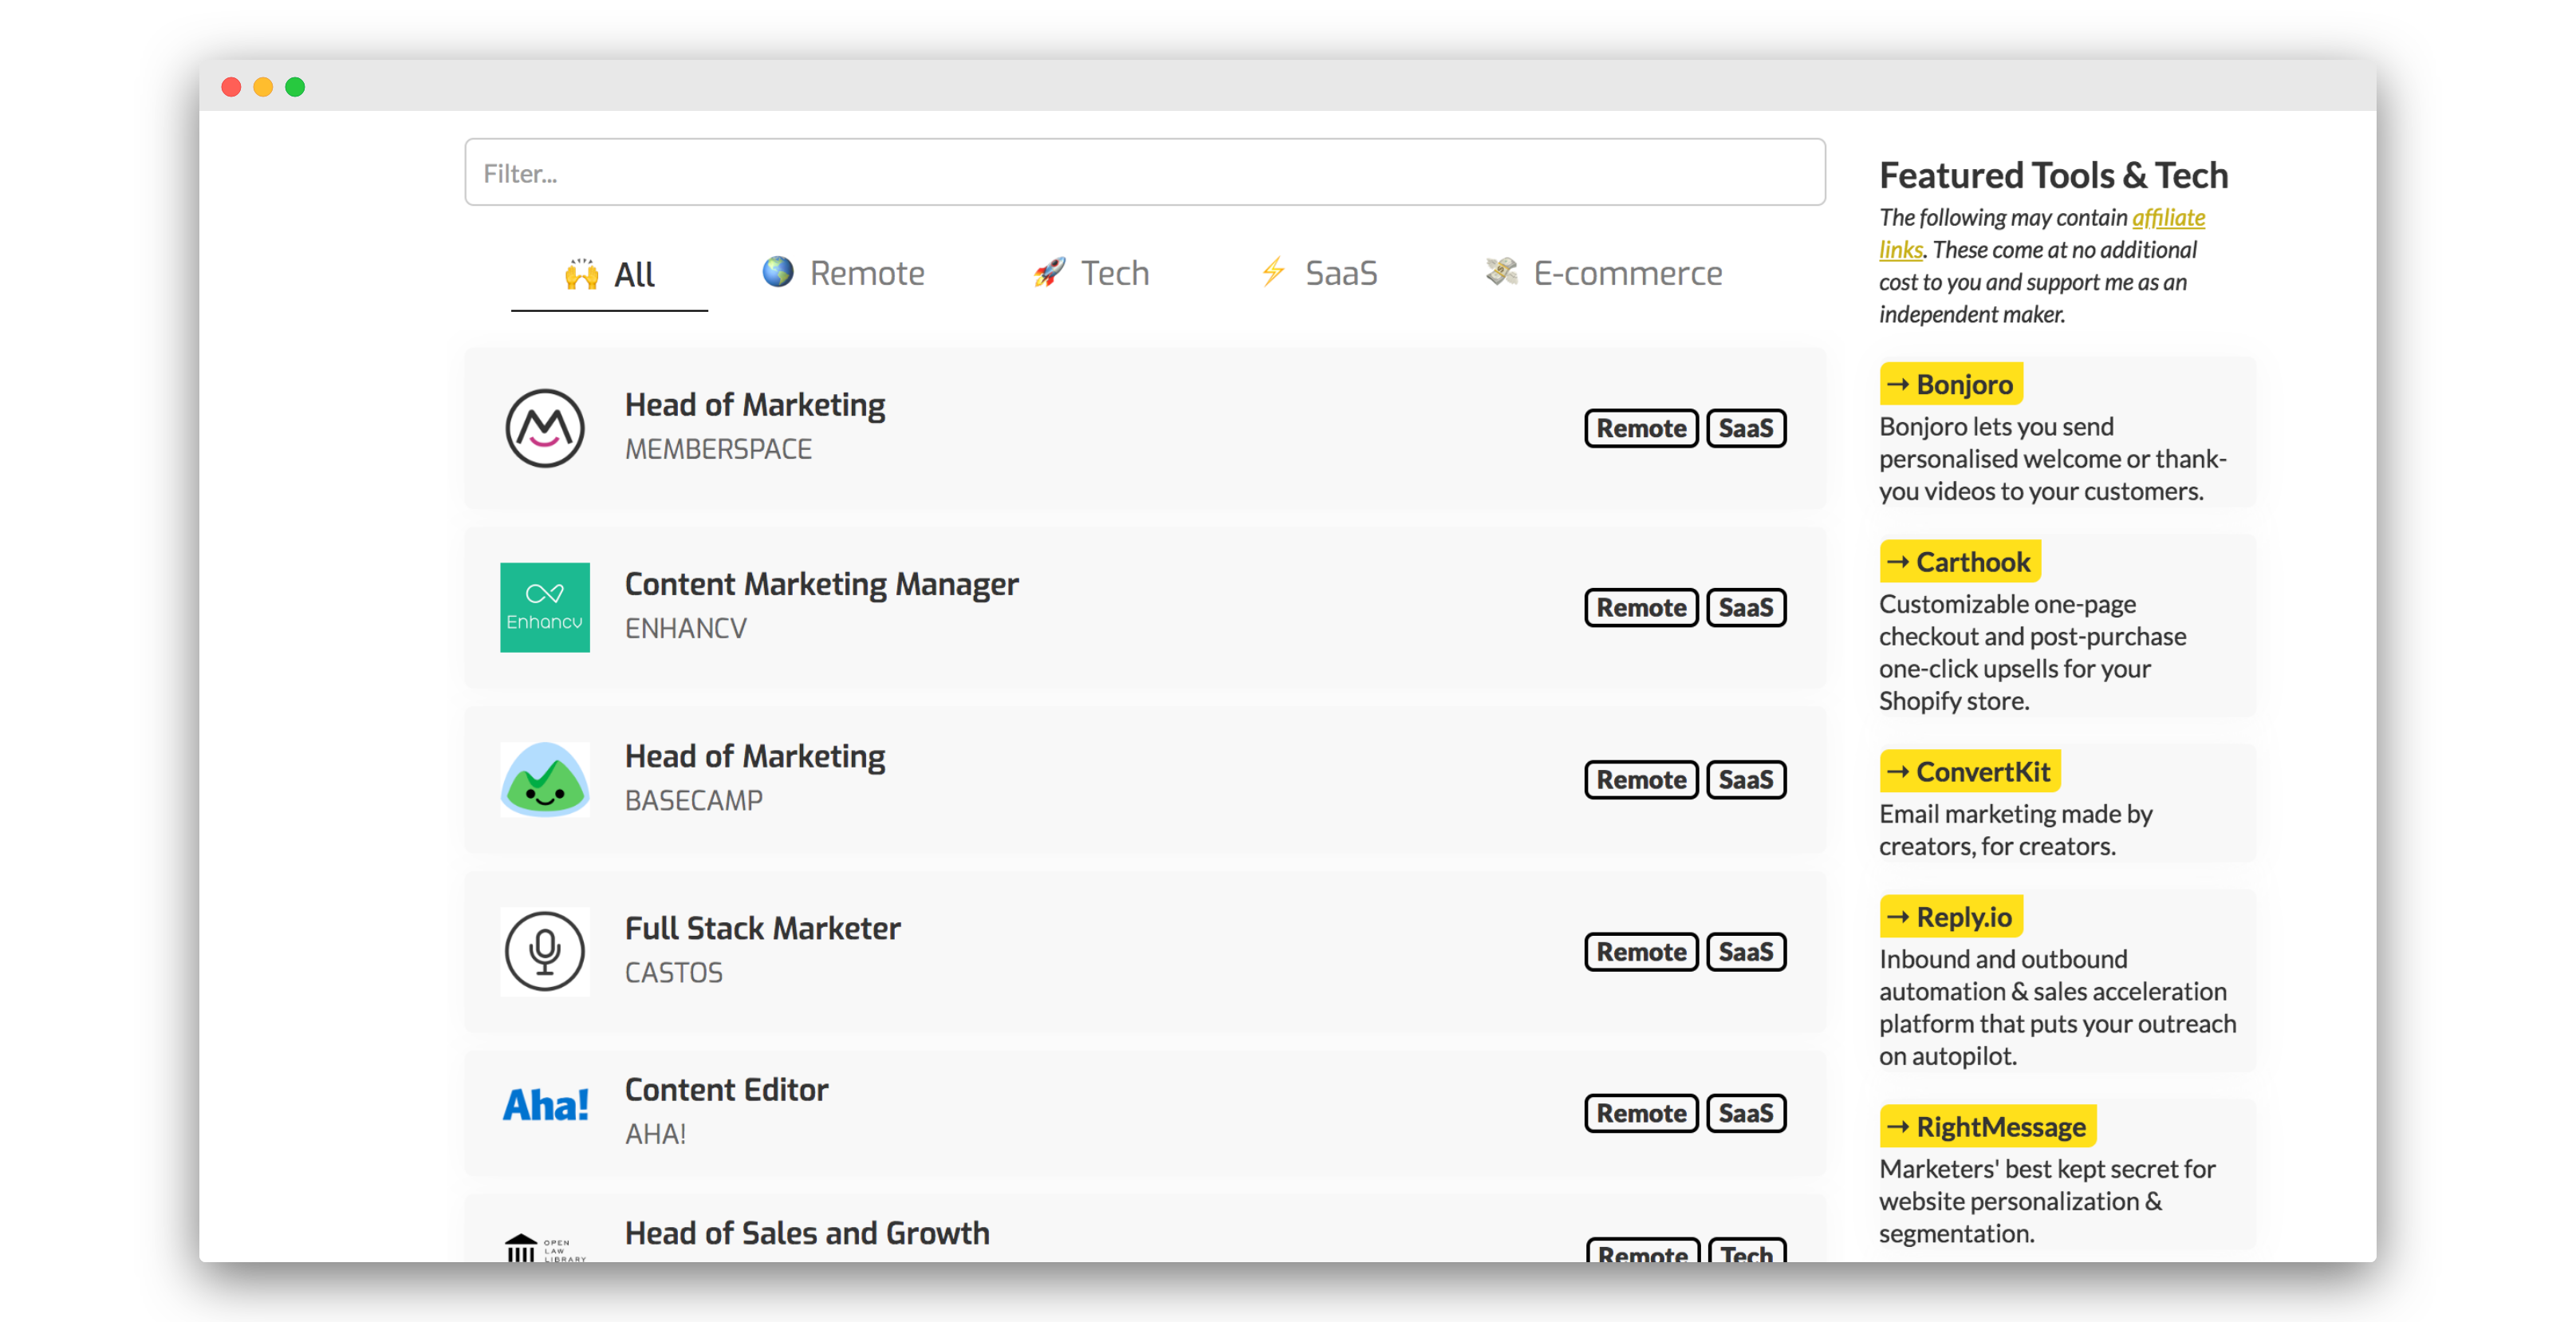Click SaaS tag on MemberSpace job

click(1745, 428)
